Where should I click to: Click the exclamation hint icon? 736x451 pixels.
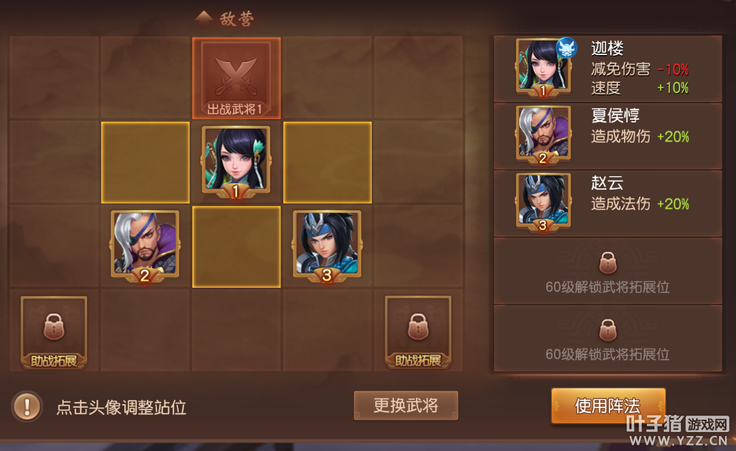pyautogui.click(x=27, y=406)
